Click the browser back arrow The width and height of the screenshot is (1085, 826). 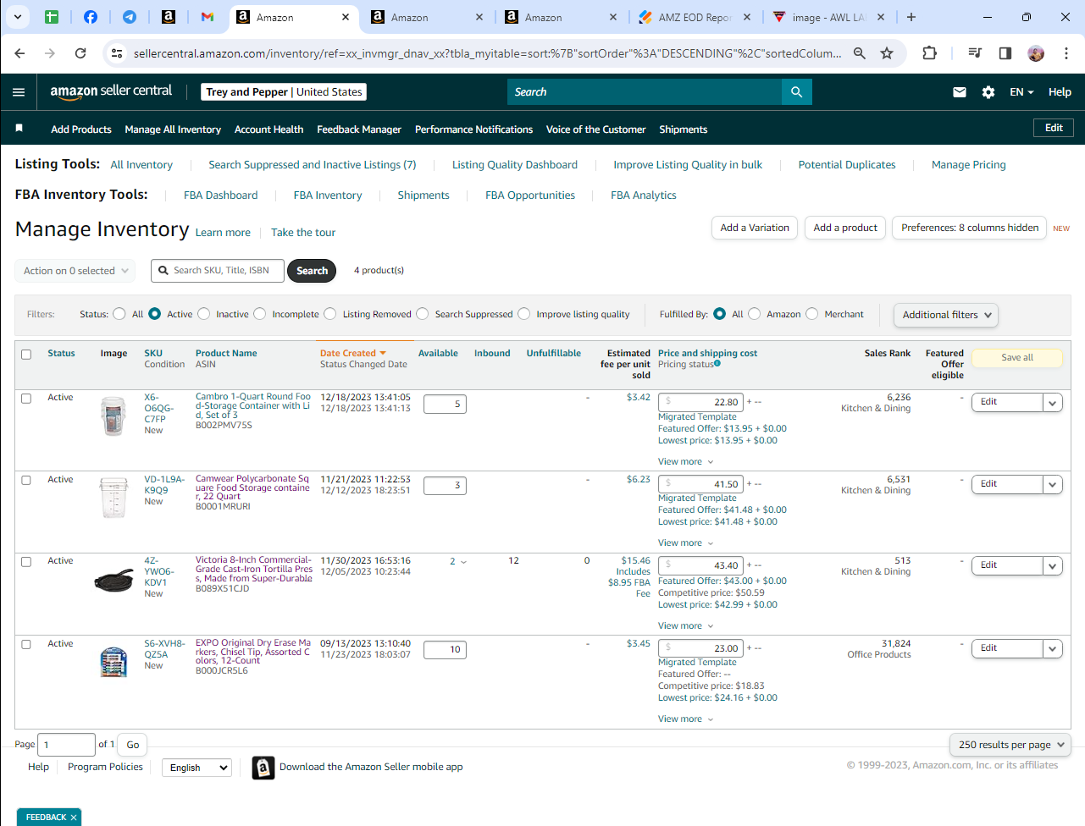(19, 53)
